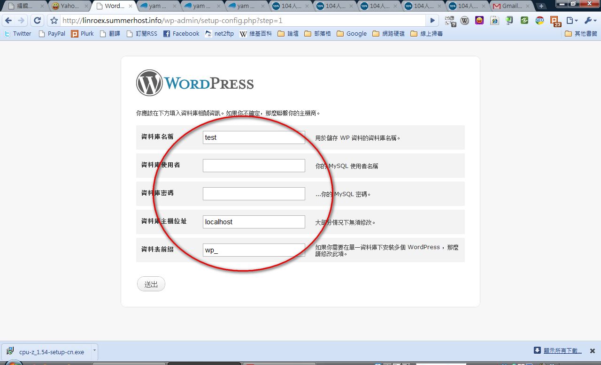601x365 pixels.
Task: Focus the 資料庫使用者 input field
Action: click(x=254, y=166)
